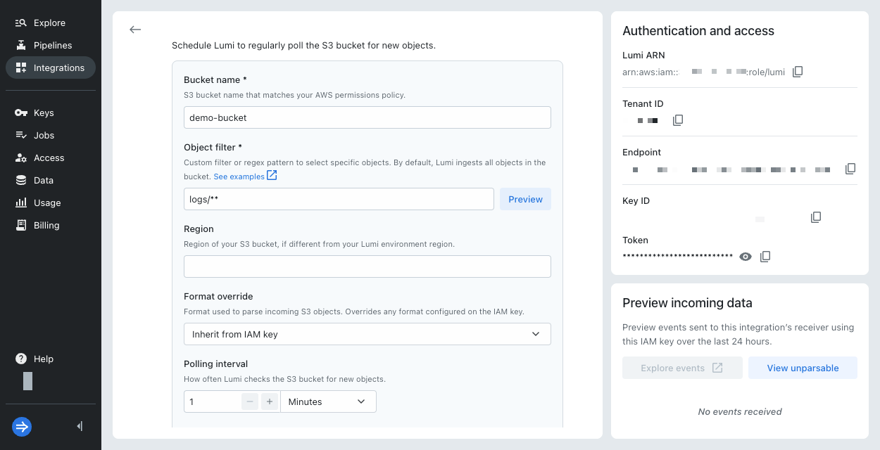
Task: Open Access in the sidebar
Action: (50, 157)
